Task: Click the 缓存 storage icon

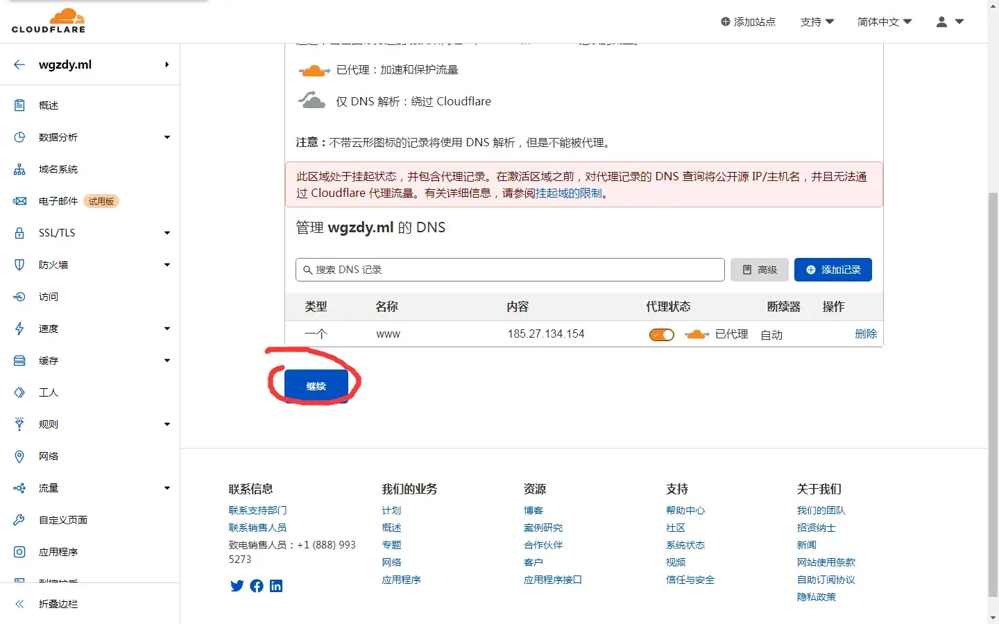Action: (x=19, y=361)
